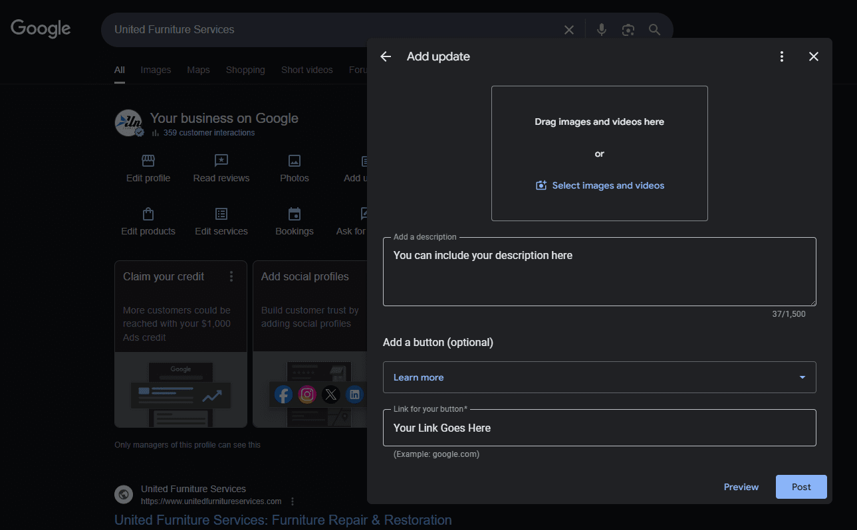The image size is (857, 530).
Task: Open the three-dot menu in Add update dialog
Action: point(782,56)
